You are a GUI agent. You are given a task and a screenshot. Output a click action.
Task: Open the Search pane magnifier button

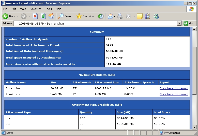click(65, 16)
